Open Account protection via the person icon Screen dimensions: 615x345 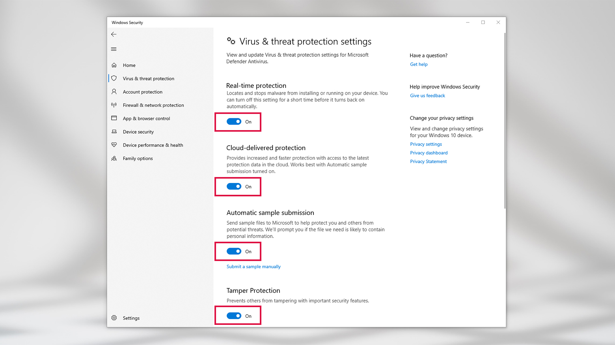pyautogui.click(x=114, y=91)
